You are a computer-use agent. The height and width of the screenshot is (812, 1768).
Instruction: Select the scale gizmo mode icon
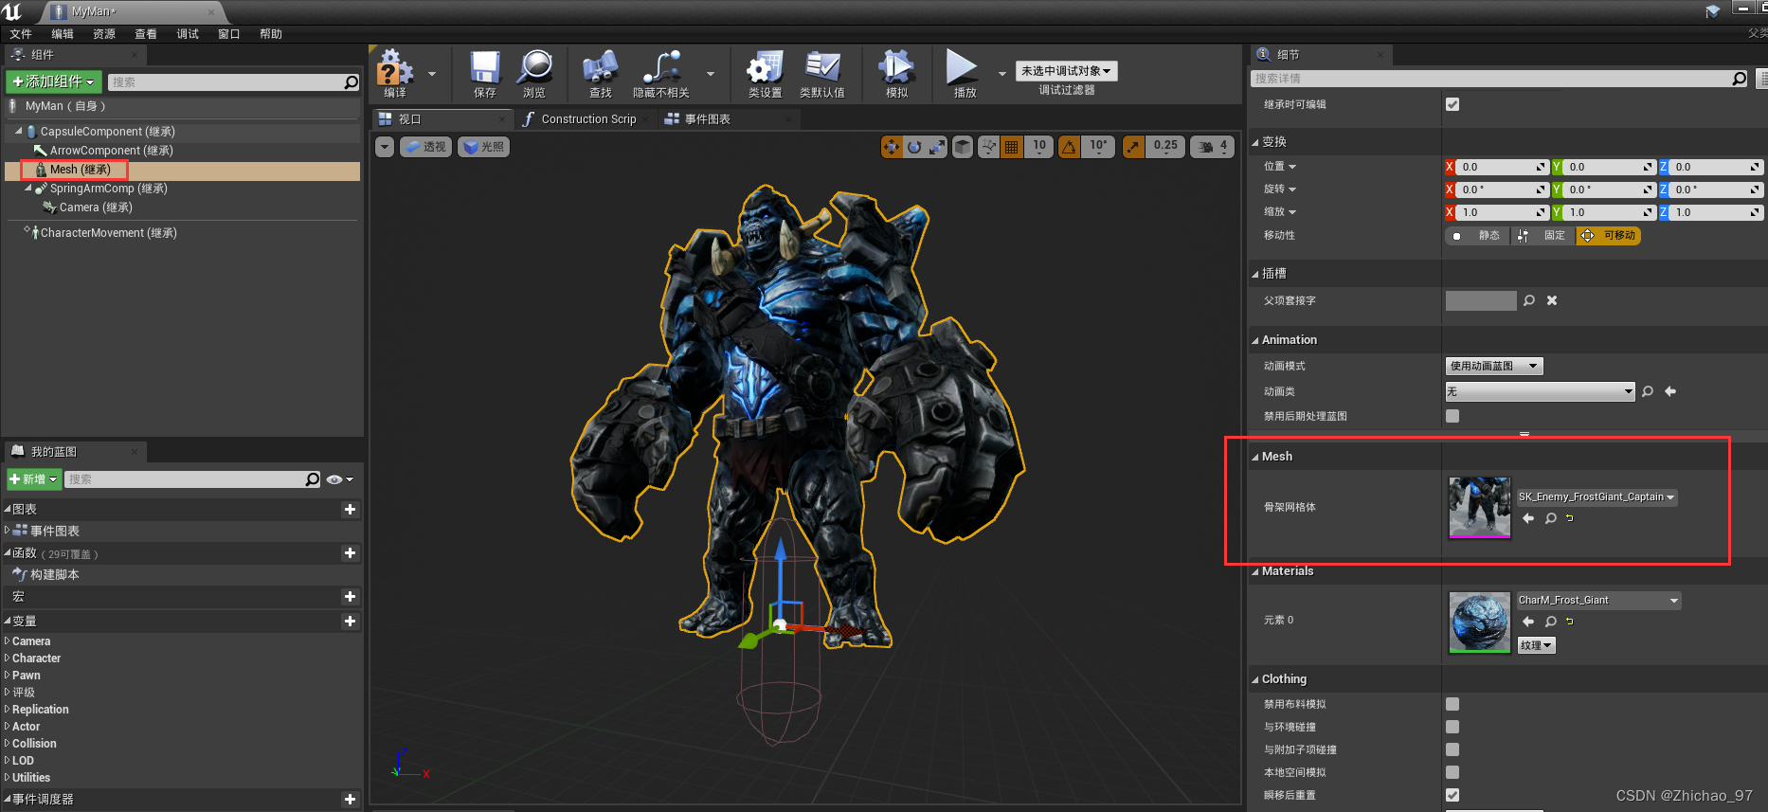coord(937,147)
